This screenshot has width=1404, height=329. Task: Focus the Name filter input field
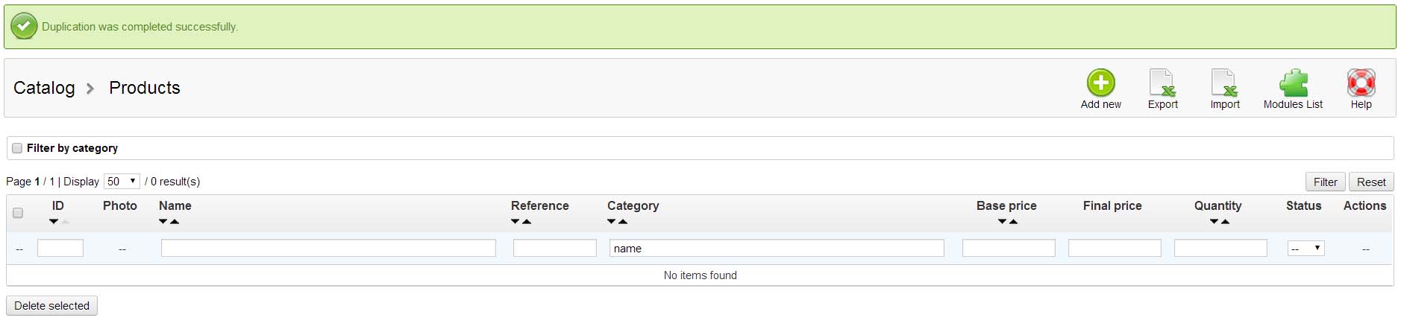tap(328, 249)
